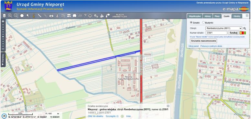Open the map layers stack icon
Screen dimensions: 251x119
[x=4, y=15]
